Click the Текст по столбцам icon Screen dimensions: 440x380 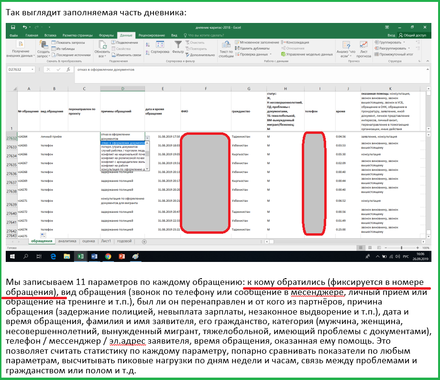click(x=226, y=45)
